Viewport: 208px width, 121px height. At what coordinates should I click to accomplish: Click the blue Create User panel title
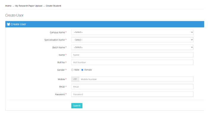(18, 24)
